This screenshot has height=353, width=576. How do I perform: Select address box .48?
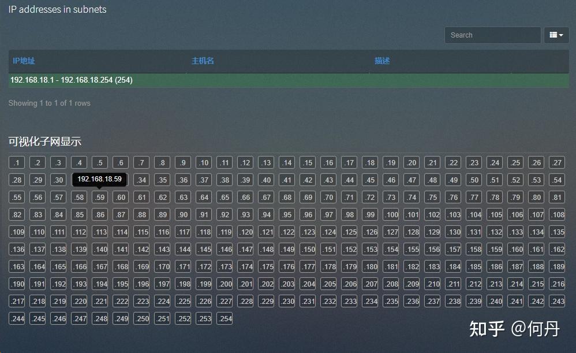click(x=432, y=180)
